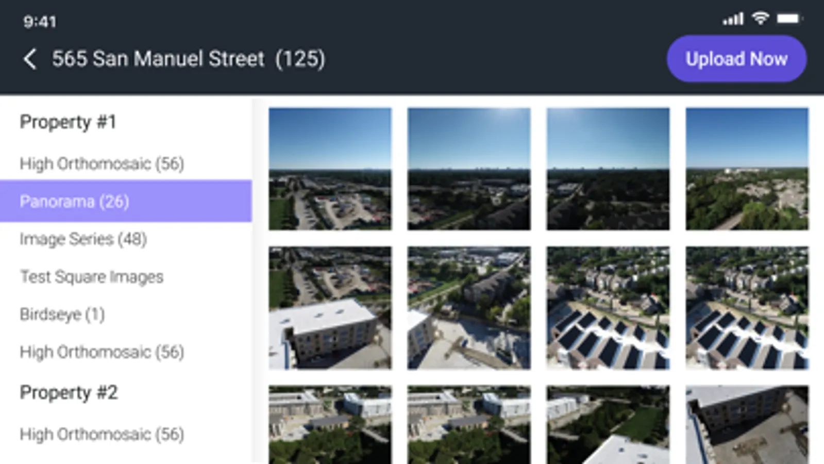This screenshot has height=464, width=824.
Task: Select the highlighted Panorama (26) category
Action: pos(126,201)
